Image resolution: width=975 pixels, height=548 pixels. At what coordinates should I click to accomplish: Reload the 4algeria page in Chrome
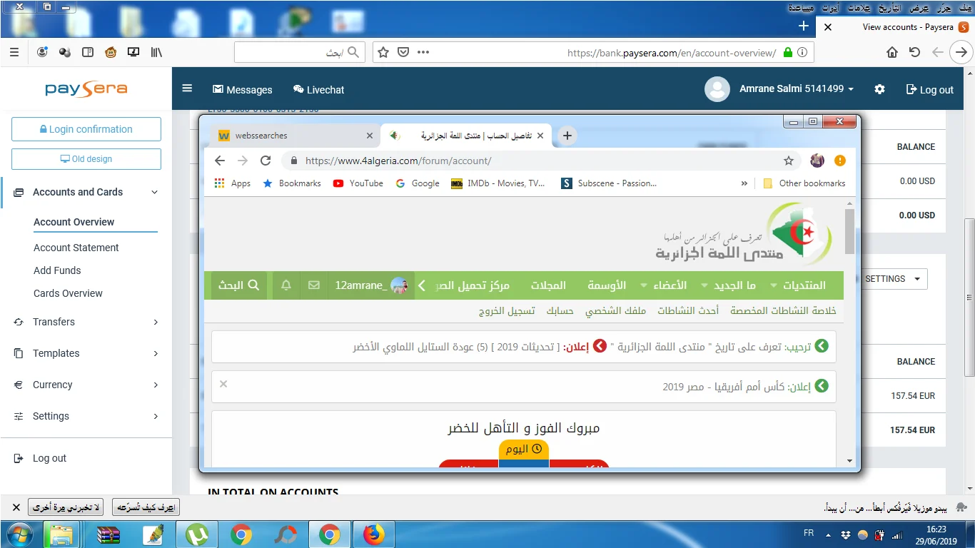[x=266, y=161]
